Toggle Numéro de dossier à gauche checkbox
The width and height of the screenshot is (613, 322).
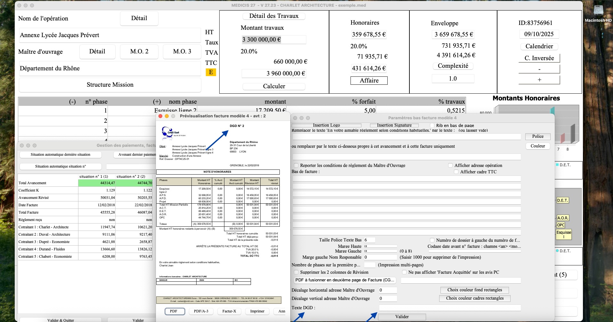(x=432, y=240)
